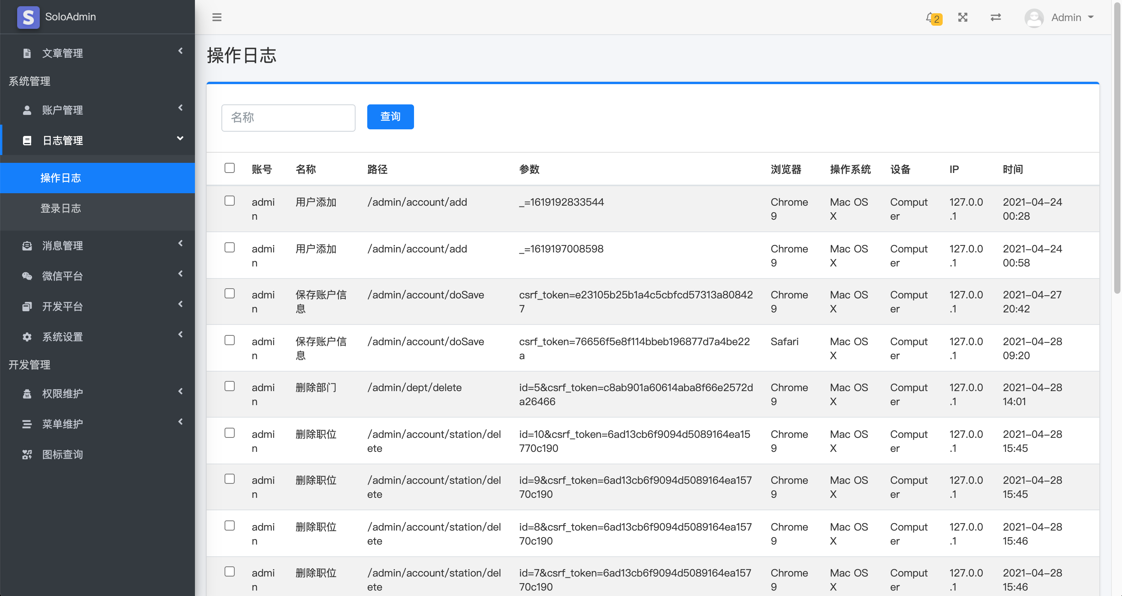1122x596 pixels.
Task: Click the SoloAdmin brand text
Action: click(x=71, y=16)
